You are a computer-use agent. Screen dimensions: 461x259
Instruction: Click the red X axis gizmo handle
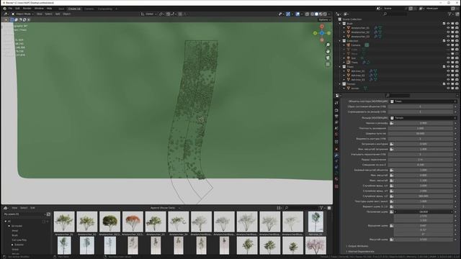coord(322,27)
